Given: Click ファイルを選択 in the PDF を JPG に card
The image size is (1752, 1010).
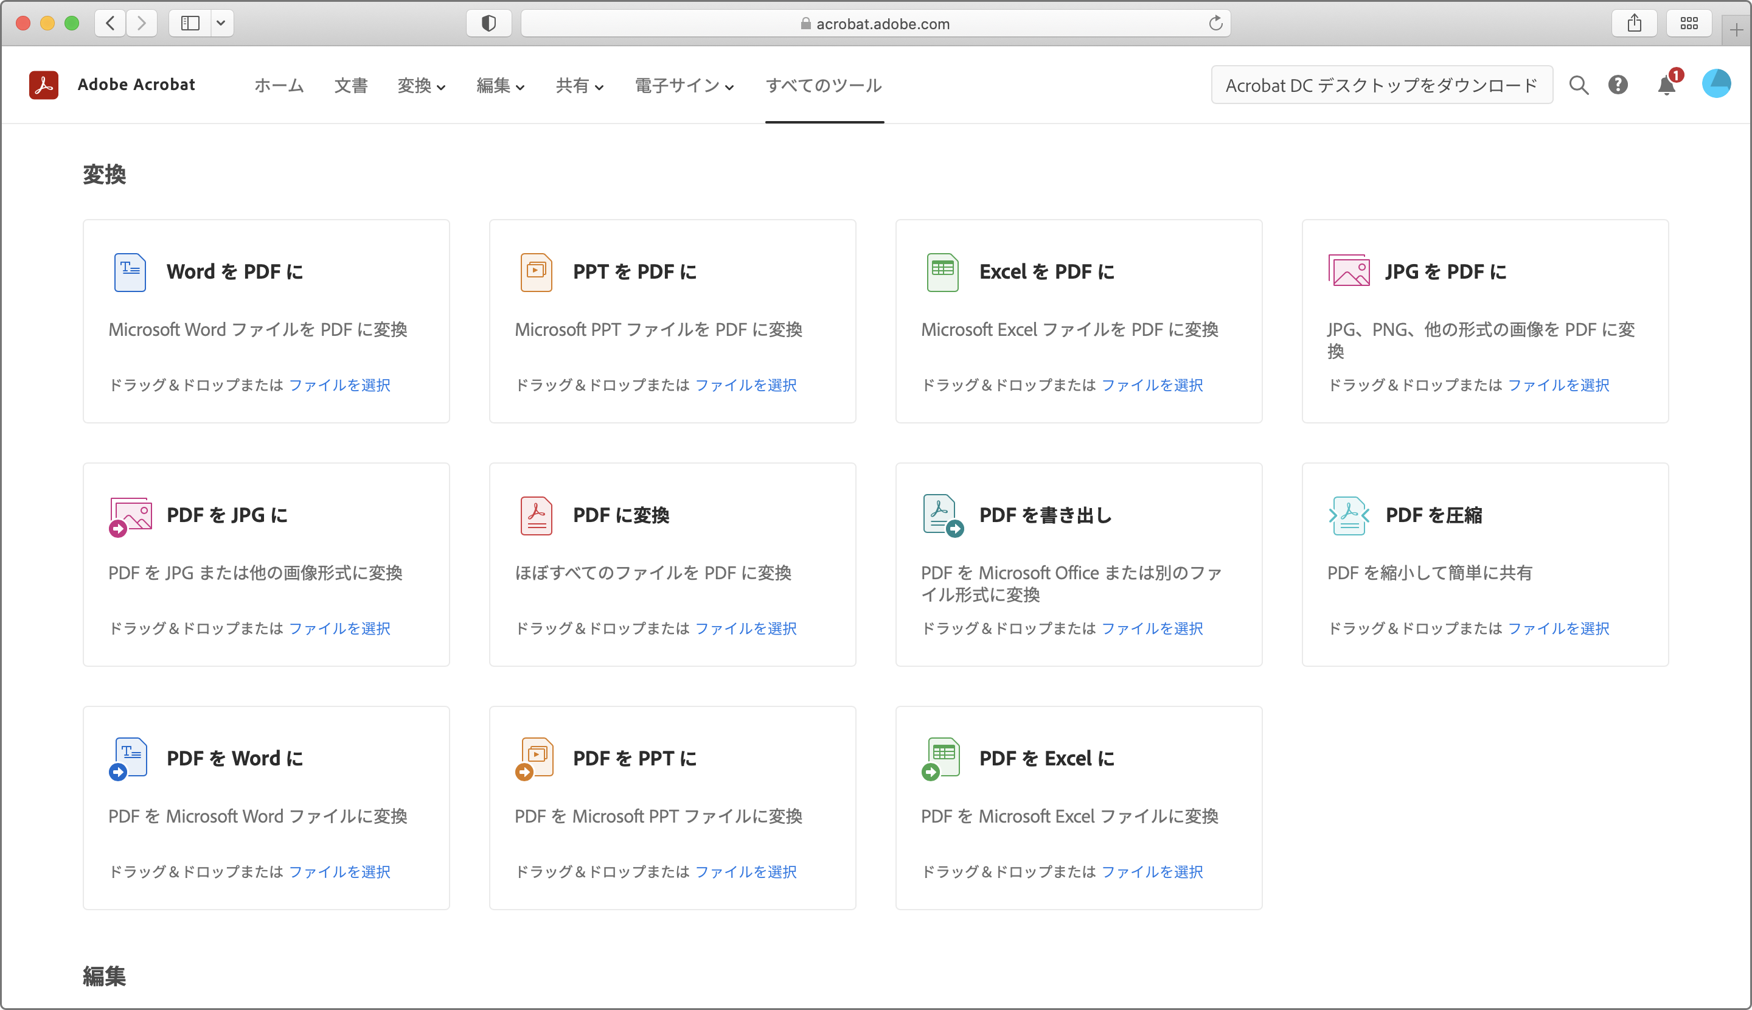Looking at the screenshot, I should coord(339,629).
